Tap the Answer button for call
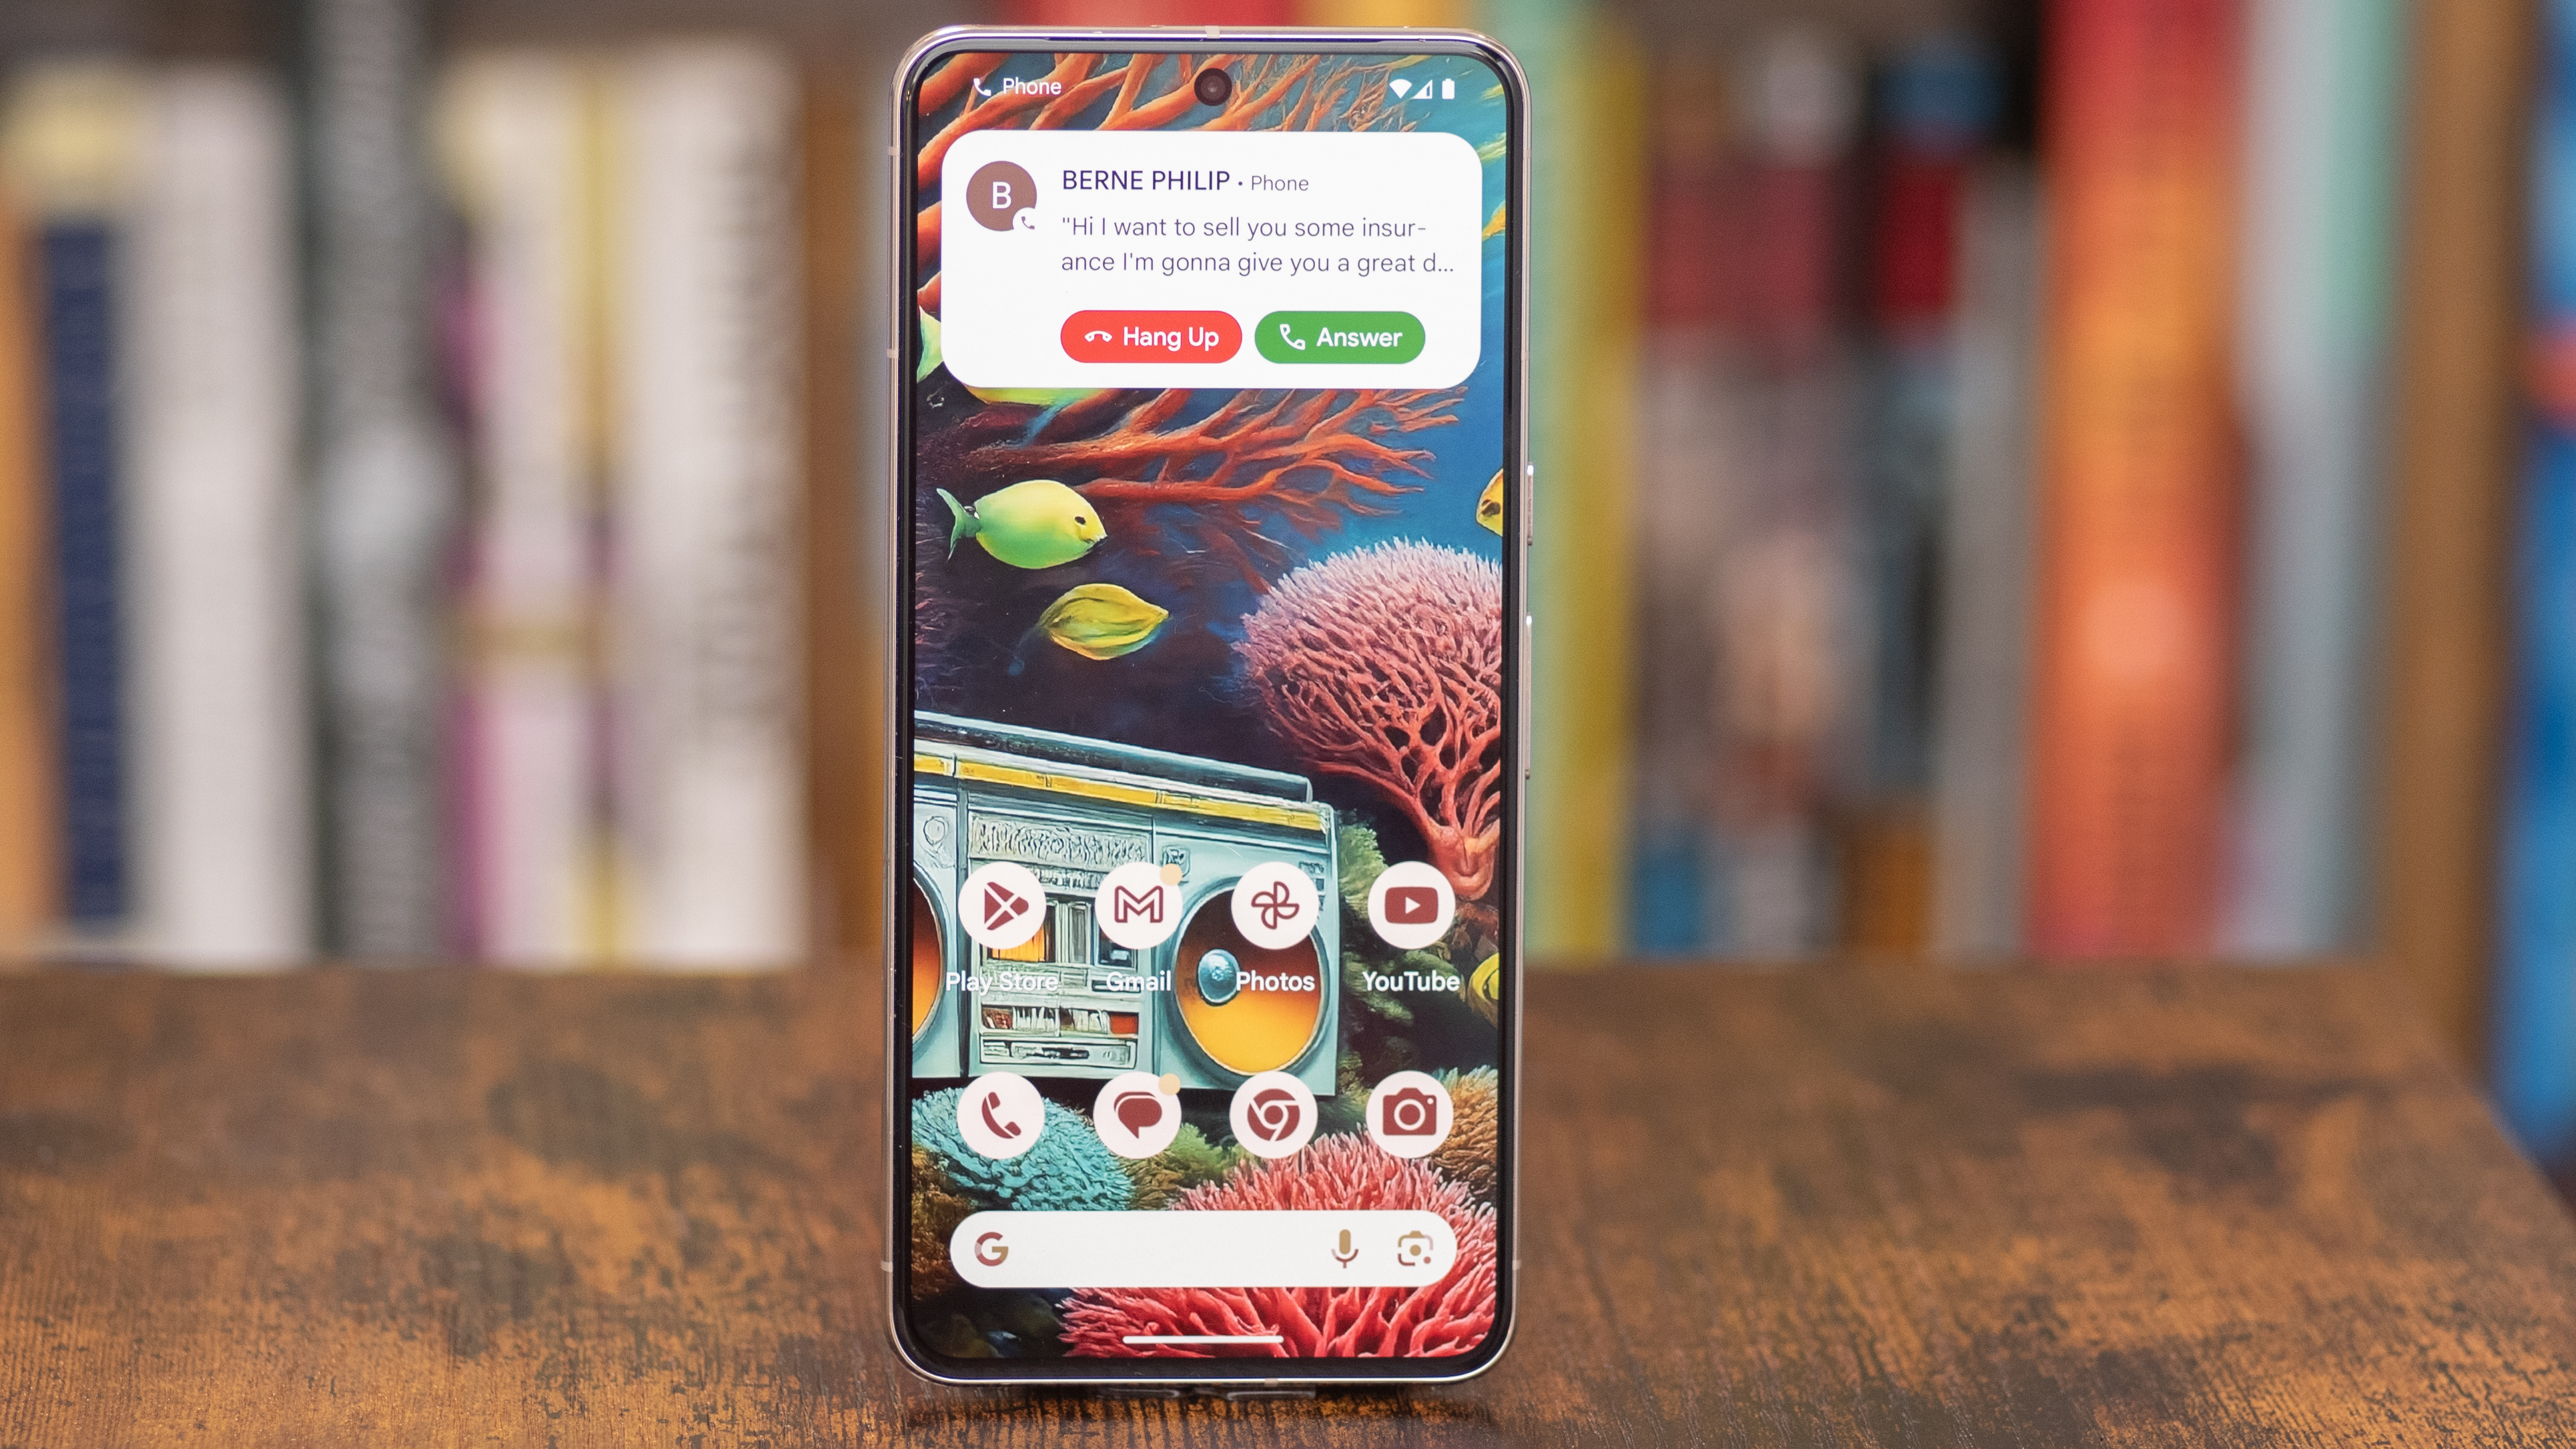This screenshot has height=1449, width=2576. click(1338, 336)
